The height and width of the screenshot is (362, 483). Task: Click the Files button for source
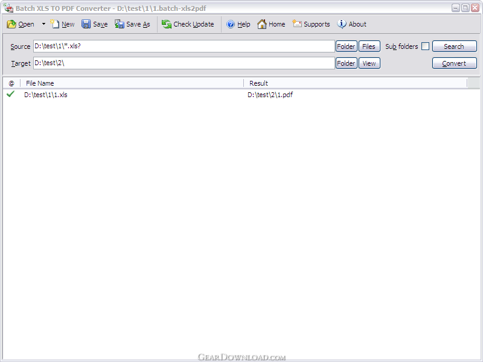click(369, 46)
